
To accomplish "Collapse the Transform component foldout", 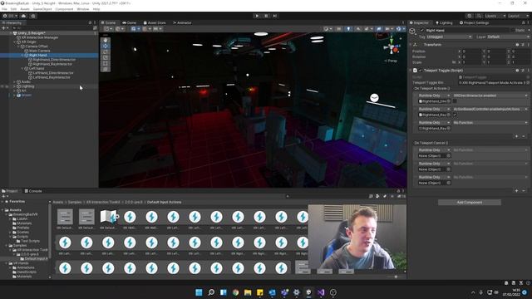I will (411, 44).
